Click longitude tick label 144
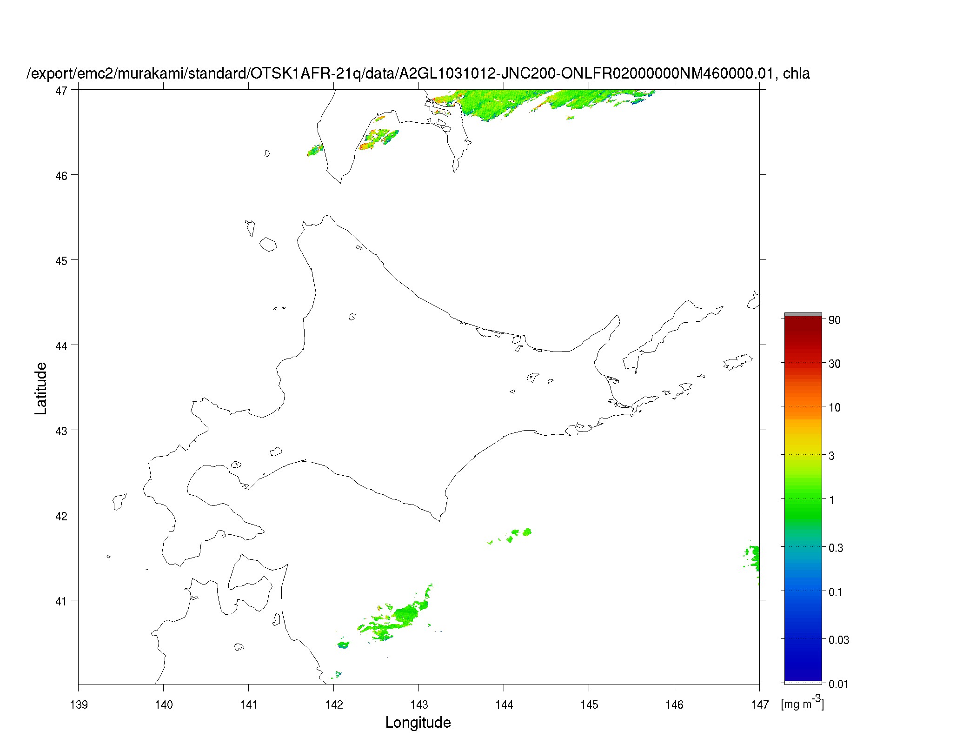 [504, 704]
